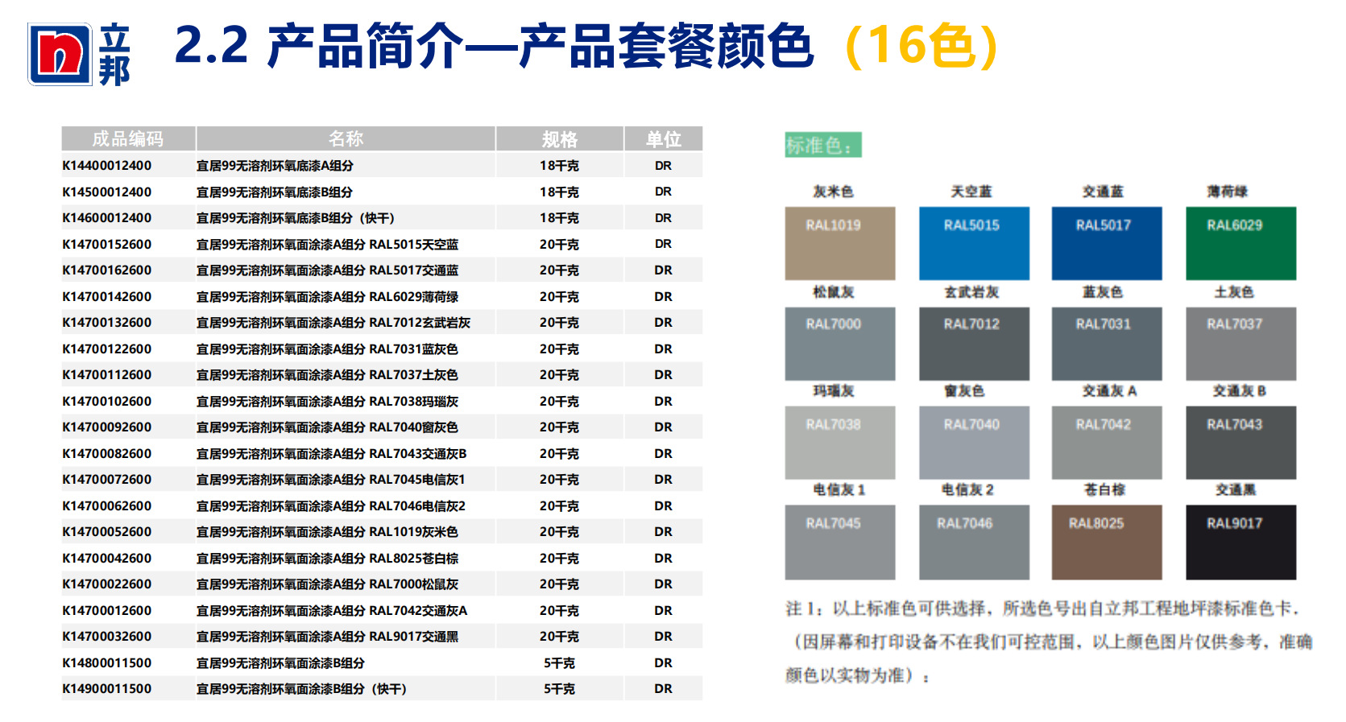Pick the RAL5015 sky blue swatch
The image size is (1346, 722).
click(x=974, y=243)
